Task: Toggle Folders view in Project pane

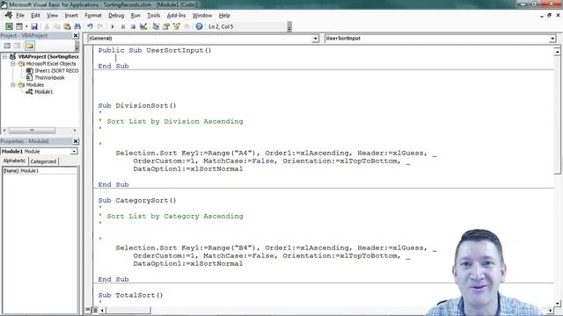Action: coord(30,46)
